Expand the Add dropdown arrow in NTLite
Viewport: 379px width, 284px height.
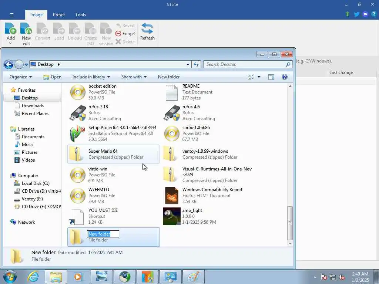point(10,43)
